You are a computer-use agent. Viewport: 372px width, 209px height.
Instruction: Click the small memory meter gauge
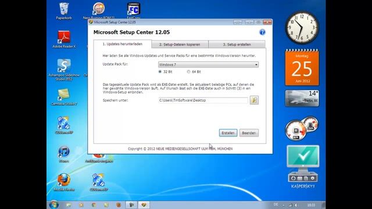310,124
